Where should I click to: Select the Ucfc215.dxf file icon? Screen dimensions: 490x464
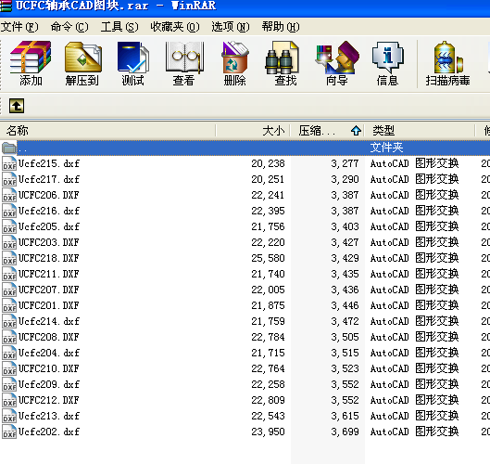pyautogui.click(x=9, y=163)
